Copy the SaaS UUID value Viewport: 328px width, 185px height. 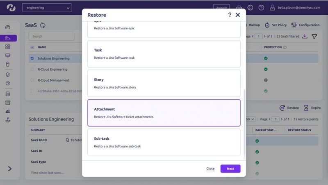tap(68, 140)
